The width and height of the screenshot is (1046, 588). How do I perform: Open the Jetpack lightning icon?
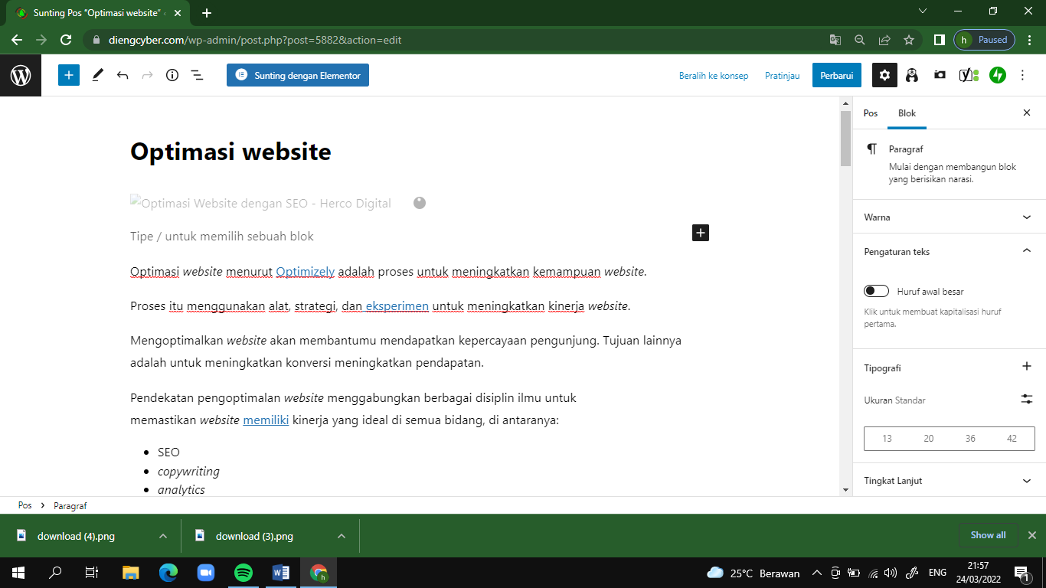(997, 75)
